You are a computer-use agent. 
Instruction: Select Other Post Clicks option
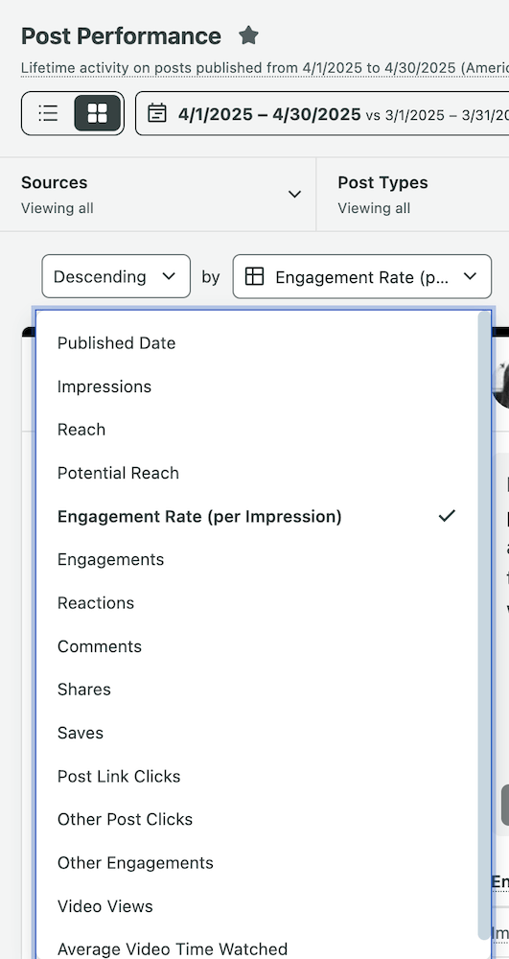click(257, 820)
